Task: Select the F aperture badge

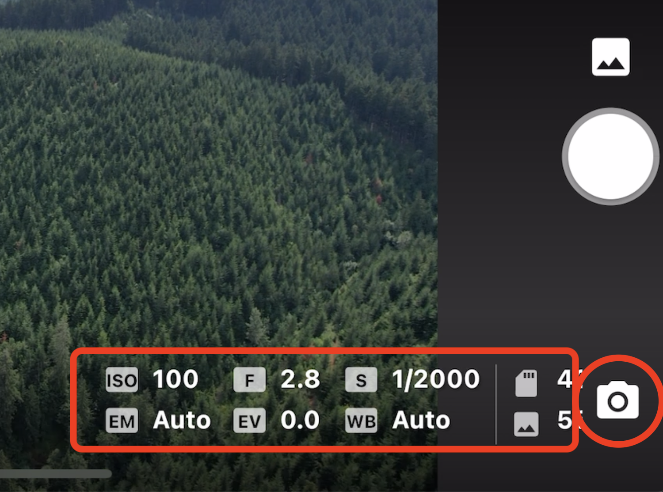Action: [x=250, y=380]
